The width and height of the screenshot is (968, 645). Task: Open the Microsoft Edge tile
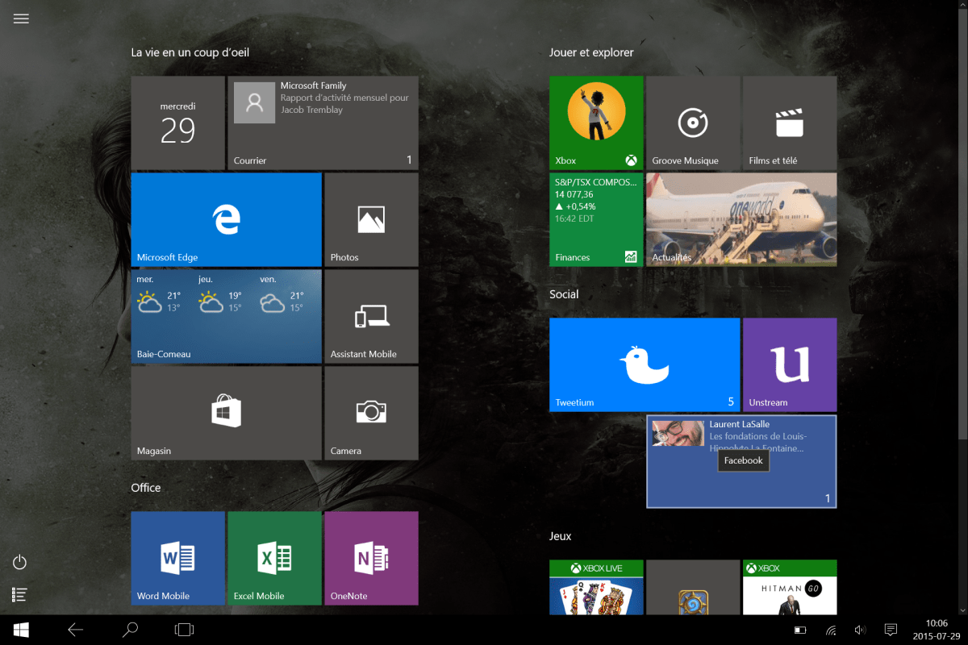click(226, 219)
